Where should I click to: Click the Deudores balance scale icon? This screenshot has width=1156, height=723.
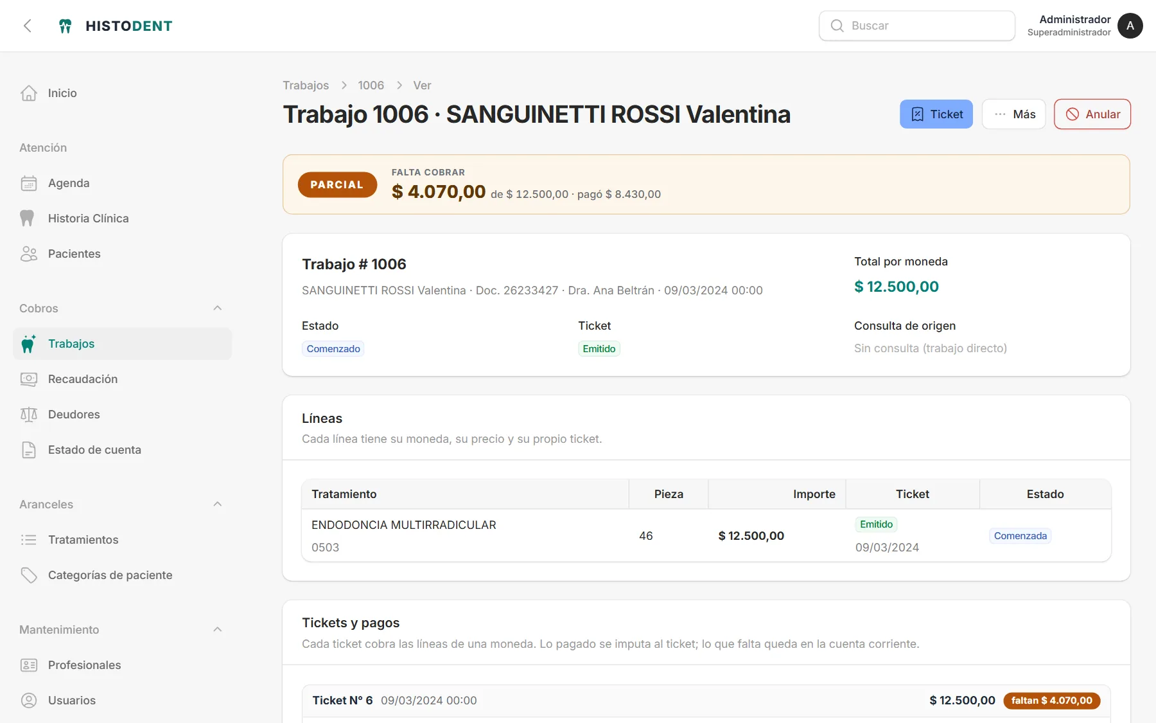pos(29,415)
